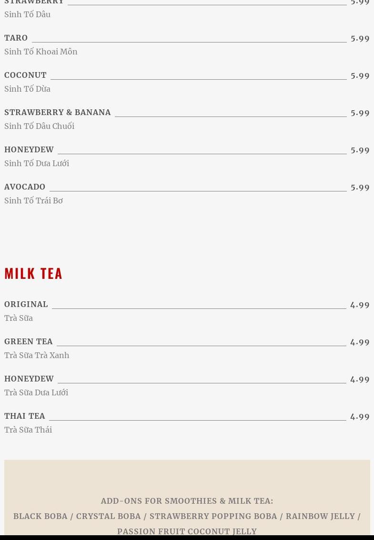The width and height of the screenshot is (374, 540).
Task: Click the 4.99 price beside THAI TEA
Action: [360, 416]
